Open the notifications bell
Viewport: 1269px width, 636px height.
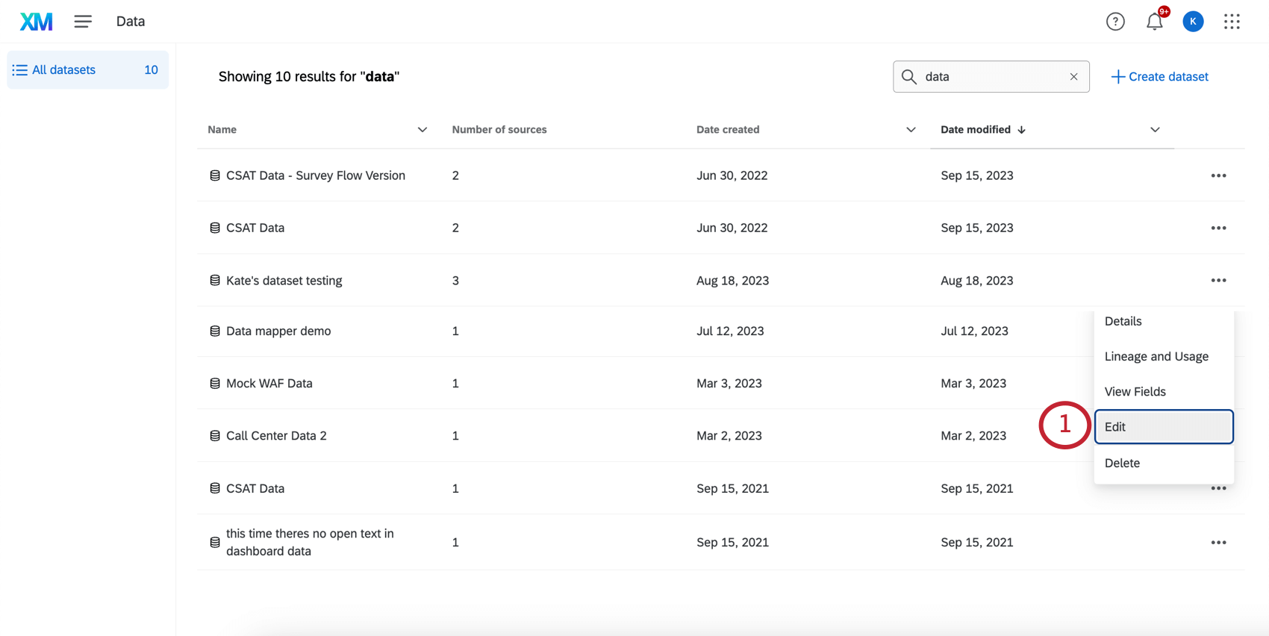point(1154,22)
